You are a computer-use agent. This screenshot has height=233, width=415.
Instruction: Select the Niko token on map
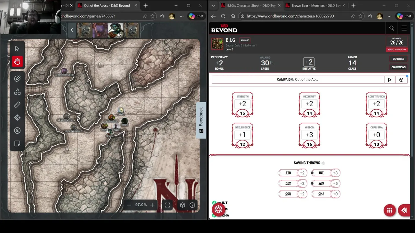click(x=121, y=110)
